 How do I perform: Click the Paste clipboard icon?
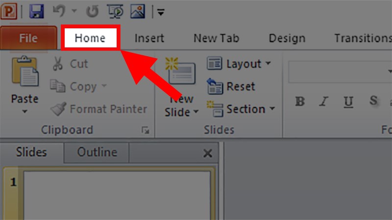[x=24, y=72]
